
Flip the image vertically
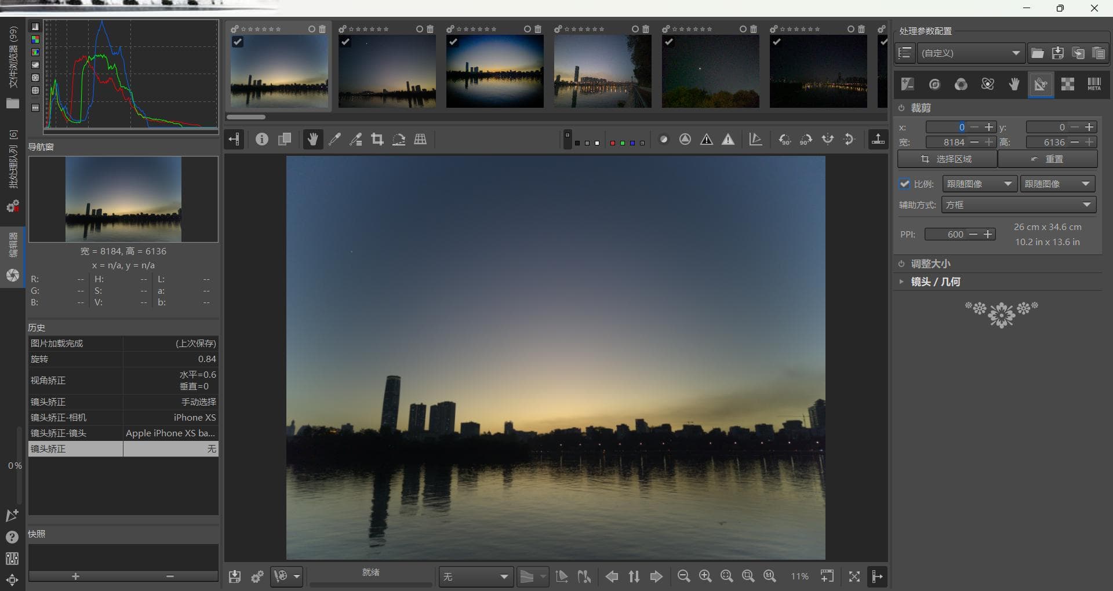pyautogui.click(x=849, y=140)
